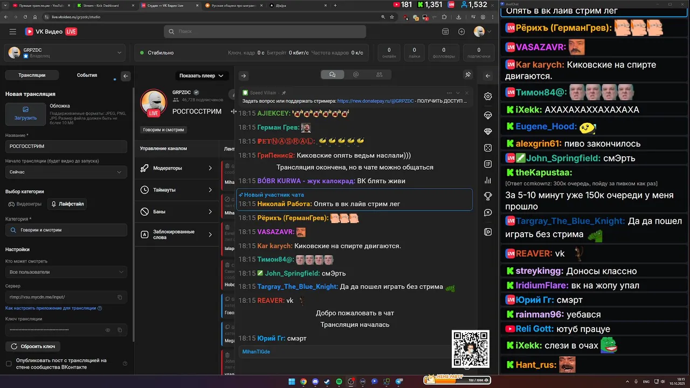Screen dimensions: 690x388
Task: Collapse right tools sidebar with back arrow
Action: pos(488,76)
